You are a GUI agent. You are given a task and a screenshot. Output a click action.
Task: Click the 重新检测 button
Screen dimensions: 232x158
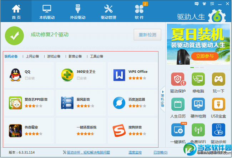pyautogui.click(x=147, y=34)
